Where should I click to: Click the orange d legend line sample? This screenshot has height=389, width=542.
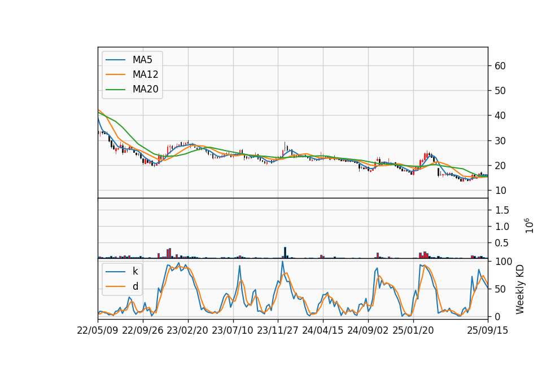pyautogui.click(x=115, y=286)
